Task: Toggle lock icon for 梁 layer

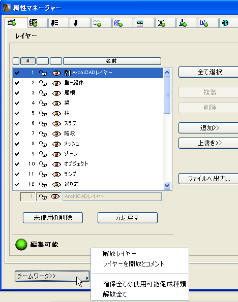Action: (43, 104)
